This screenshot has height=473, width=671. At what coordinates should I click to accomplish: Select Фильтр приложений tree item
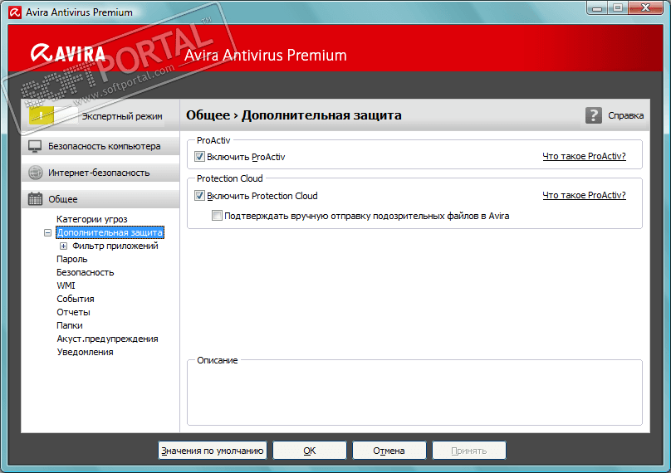[115, 246]
